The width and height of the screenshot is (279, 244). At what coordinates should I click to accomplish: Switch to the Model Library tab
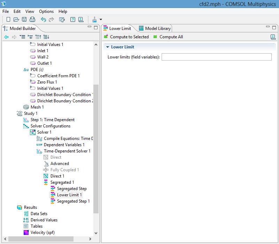coord(155,29)
